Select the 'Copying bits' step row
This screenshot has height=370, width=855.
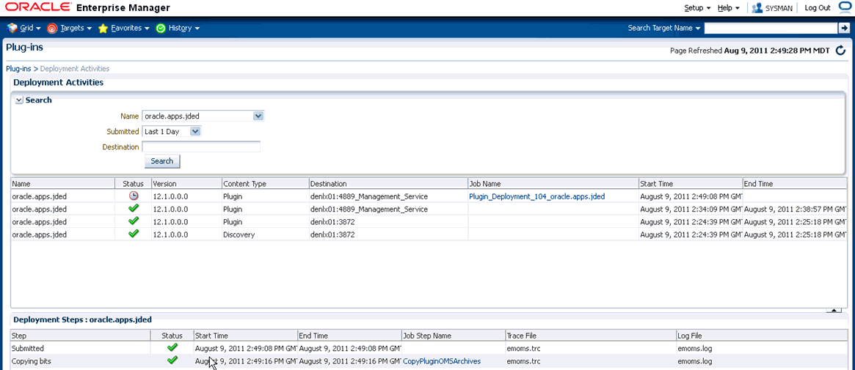coord(429,361)
